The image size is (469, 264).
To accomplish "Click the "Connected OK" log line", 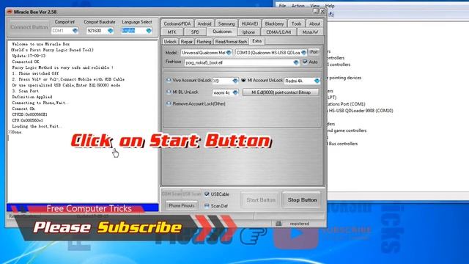I will pos(26,62).
